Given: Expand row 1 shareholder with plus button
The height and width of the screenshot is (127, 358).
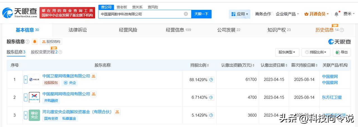Looking at the screenshot, I should pyautogui.click(x=26, y=80).
